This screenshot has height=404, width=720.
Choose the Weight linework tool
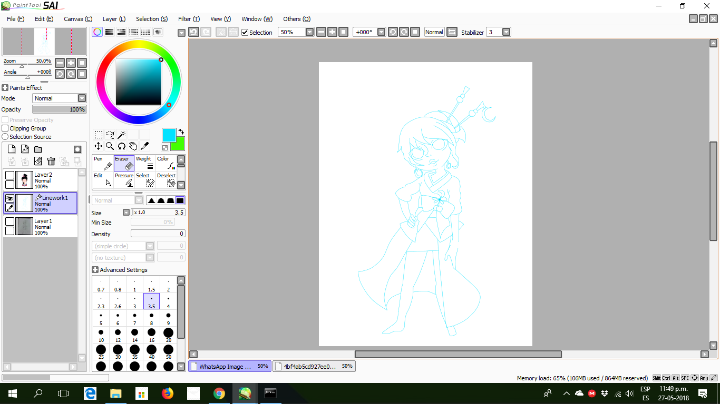click(145, 163)
